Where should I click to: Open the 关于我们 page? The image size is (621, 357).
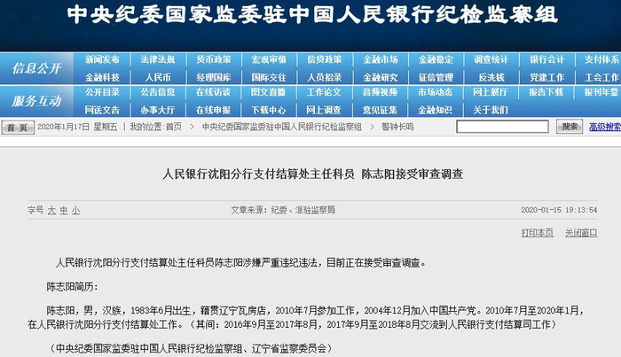coord(491,110)
